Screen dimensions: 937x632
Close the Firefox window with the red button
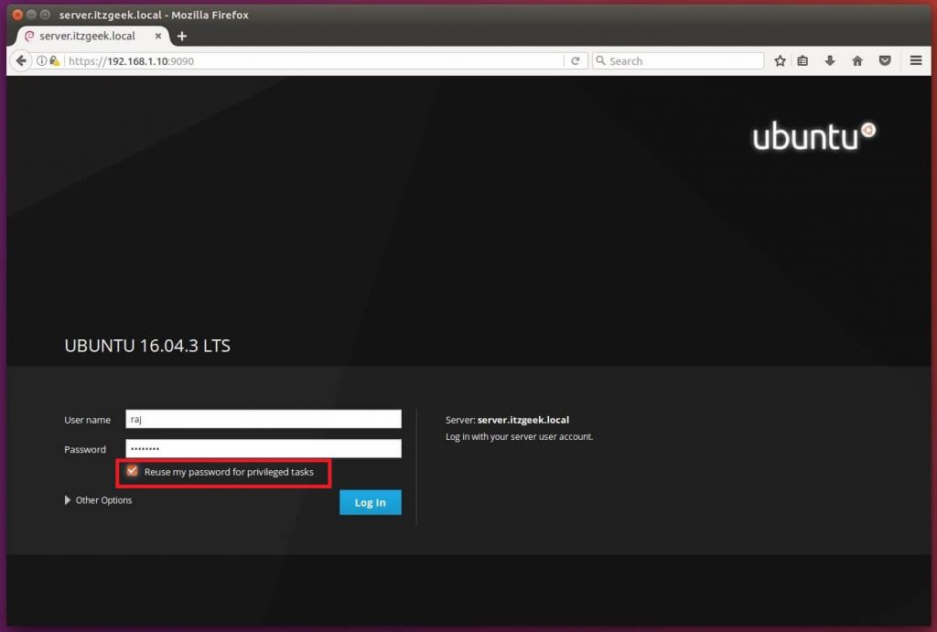pyautogui.click(x=17, y=15)
